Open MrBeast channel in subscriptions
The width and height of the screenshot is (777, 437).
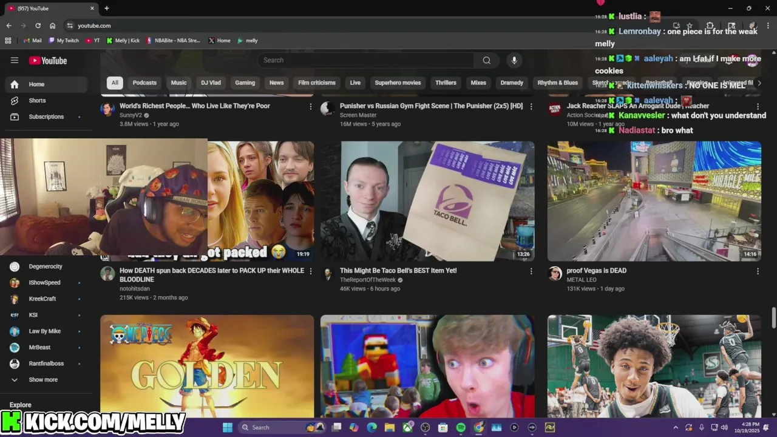tap(46, 347)
